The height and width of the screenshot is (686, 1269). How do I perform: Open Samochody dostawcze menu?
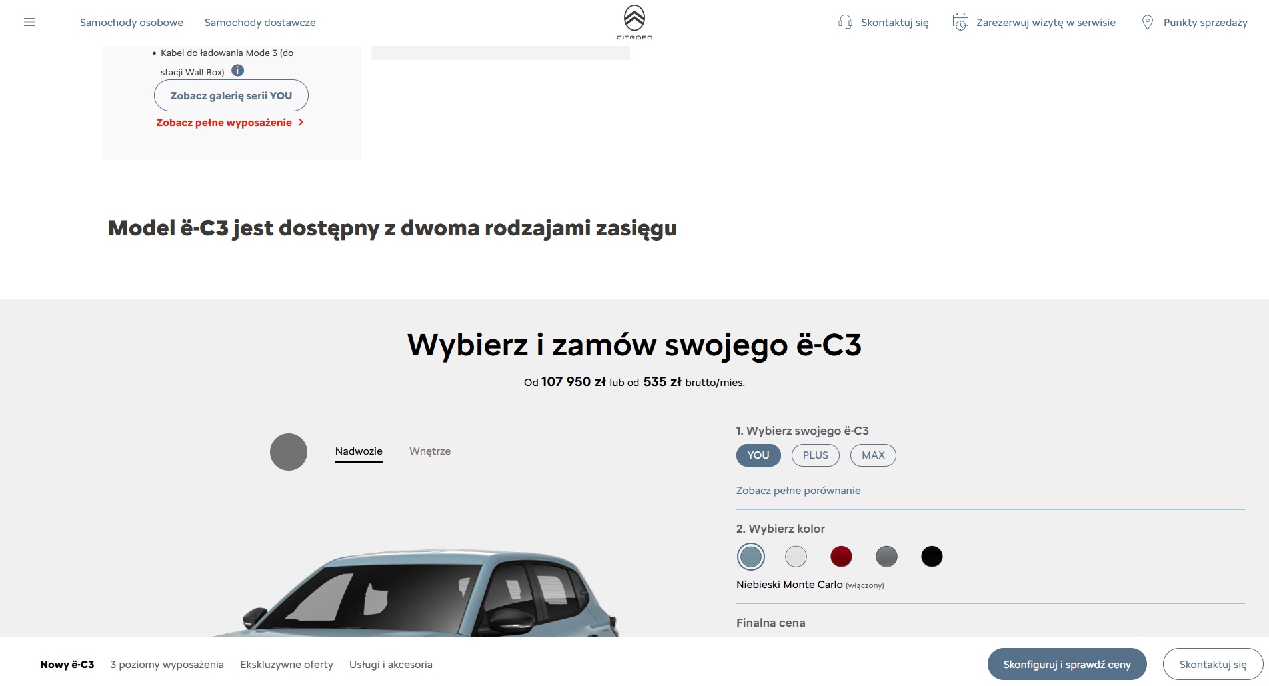[260, 22]
